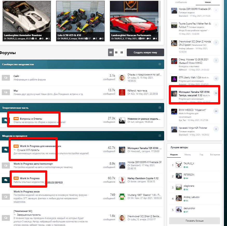This screenshot has width=227, height=226.
Task: Open cuba_13 avatar in Сайт row
Action: tap(122, 78)
